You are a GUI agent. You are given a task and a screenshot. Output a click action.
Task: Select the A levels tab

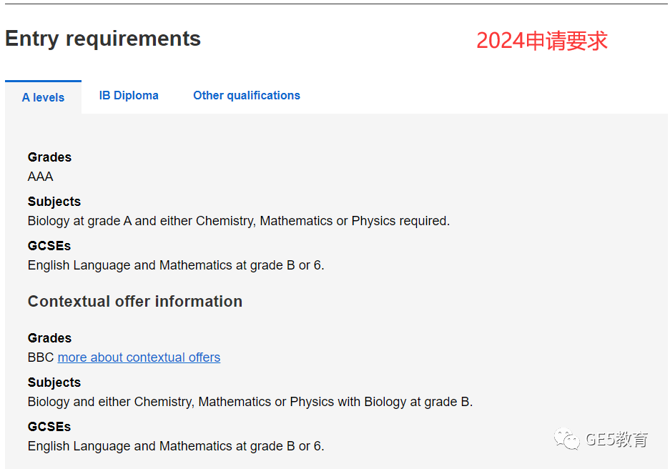coord(43,97)
